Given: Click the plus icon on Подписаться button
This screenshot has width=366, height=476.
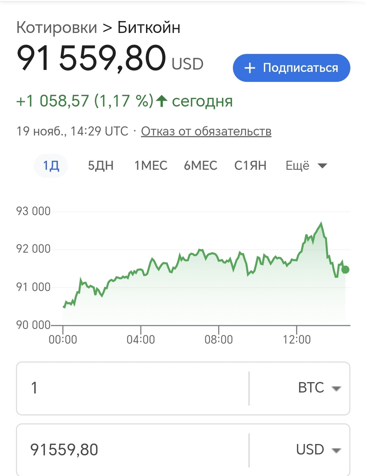Looking at the screenshot, I should point(249,68).
